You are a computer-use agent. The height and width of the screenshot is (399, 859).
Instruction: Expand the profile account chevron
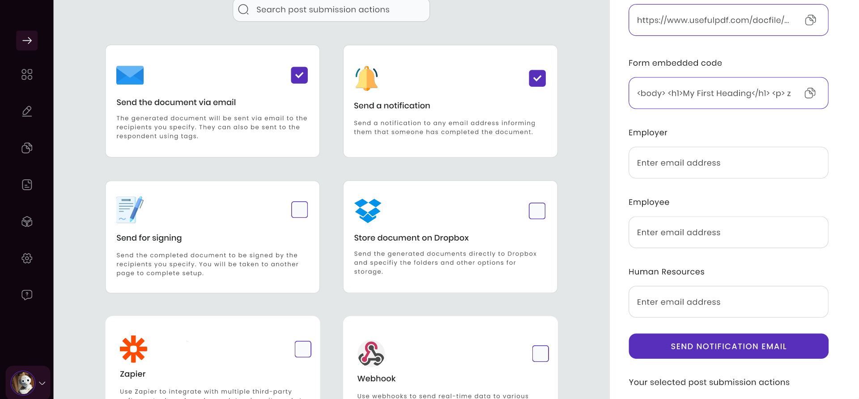[43, 382]
